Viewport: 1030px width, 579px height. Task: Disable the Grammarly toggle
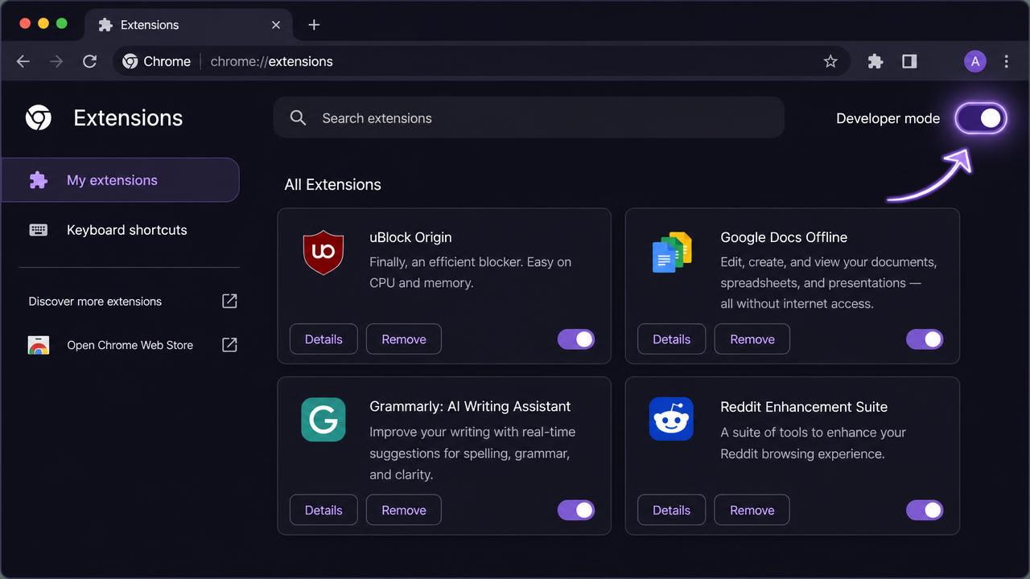click(576, 510)
